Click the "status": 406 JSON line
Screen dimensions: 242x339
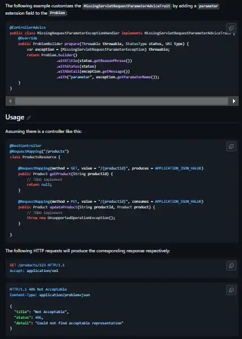(x=29, y=318)
